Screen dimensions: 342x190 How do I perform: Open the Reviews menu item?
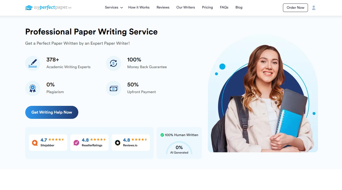click(x=163, y=7)
